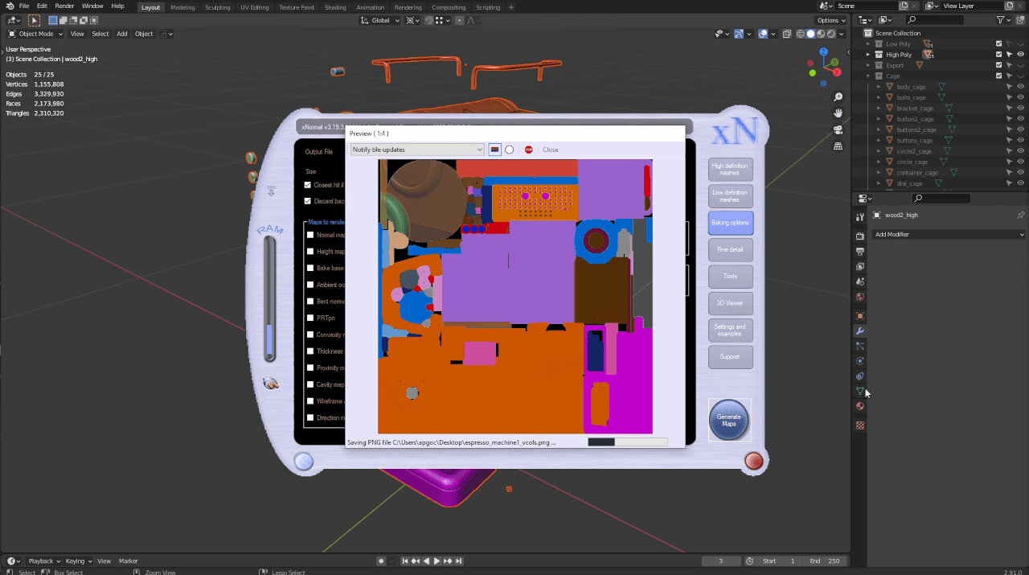Click the editor type icon in the outliner corner
1029x575 pixels.
[x=864, y=20]
